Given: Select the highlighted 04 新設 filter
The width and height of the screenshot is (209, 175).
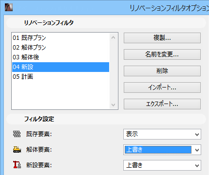Looking at the screenshot, I should [x=60, y=67].
